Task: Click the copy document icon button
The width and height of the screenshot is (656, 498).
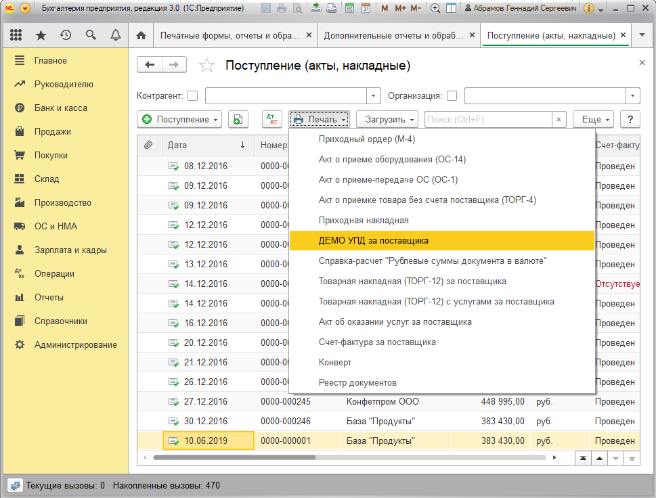Action: [238, 119]
